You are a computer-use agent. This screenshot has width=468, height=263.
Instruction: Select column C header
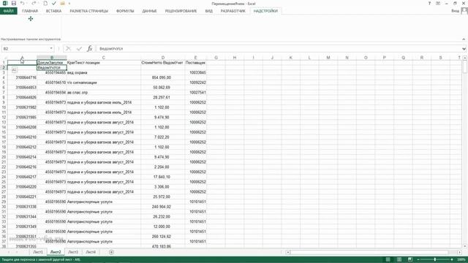[104, 58]
